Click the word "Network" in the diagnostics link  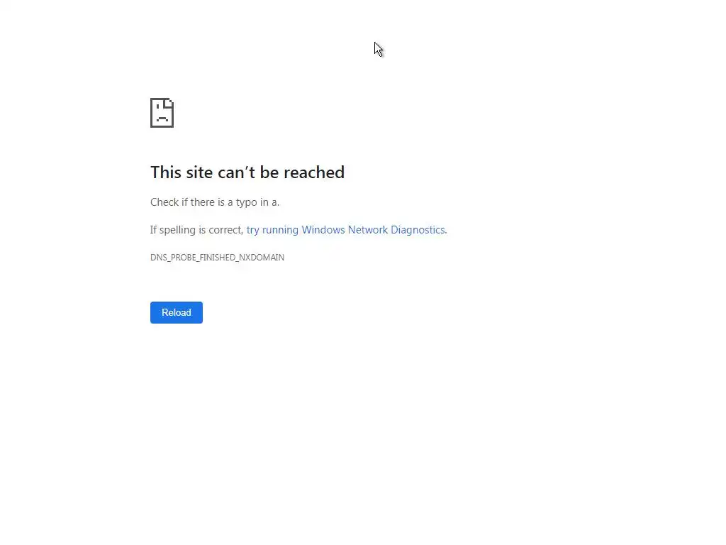368,230
